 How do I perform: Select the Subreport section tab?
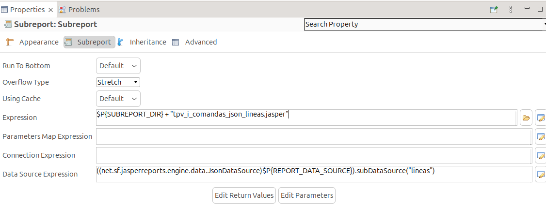[x=90, y=42]
